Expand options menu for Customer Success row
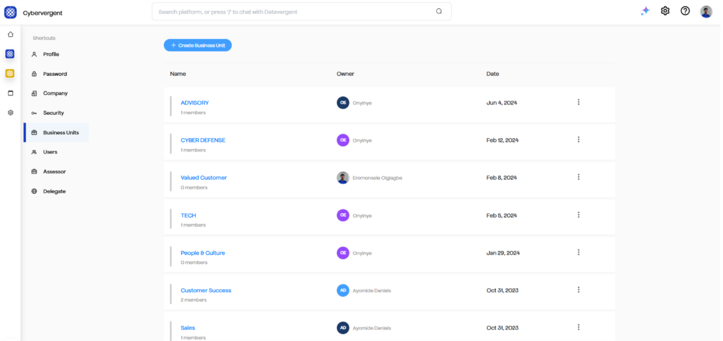Viewport: 723px width, 341px height. (x=578, y=290)
